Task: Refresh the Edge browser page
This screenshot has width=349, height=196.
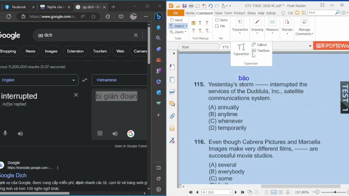Action: 9,17
